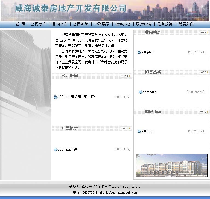Click the cup icon beside 开发"文馨花园二期工程"

(56, 97)
